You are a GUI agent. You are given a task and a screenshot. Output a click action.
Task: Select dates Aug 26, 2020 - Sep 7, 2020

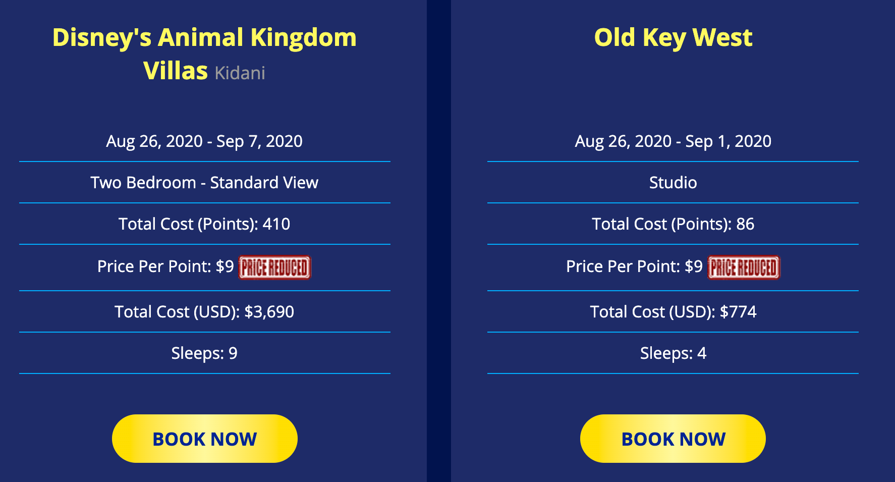(x=204, y=141)
